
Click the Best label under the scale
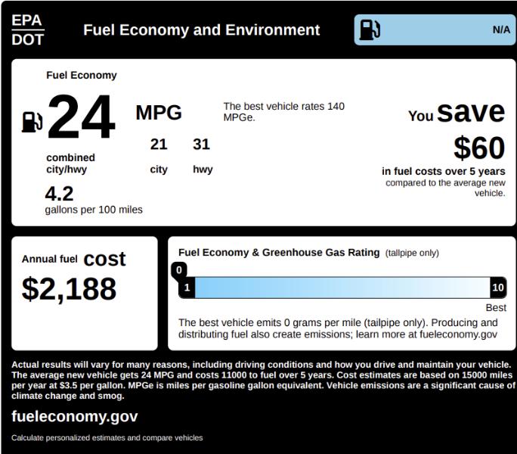point(496,308)
